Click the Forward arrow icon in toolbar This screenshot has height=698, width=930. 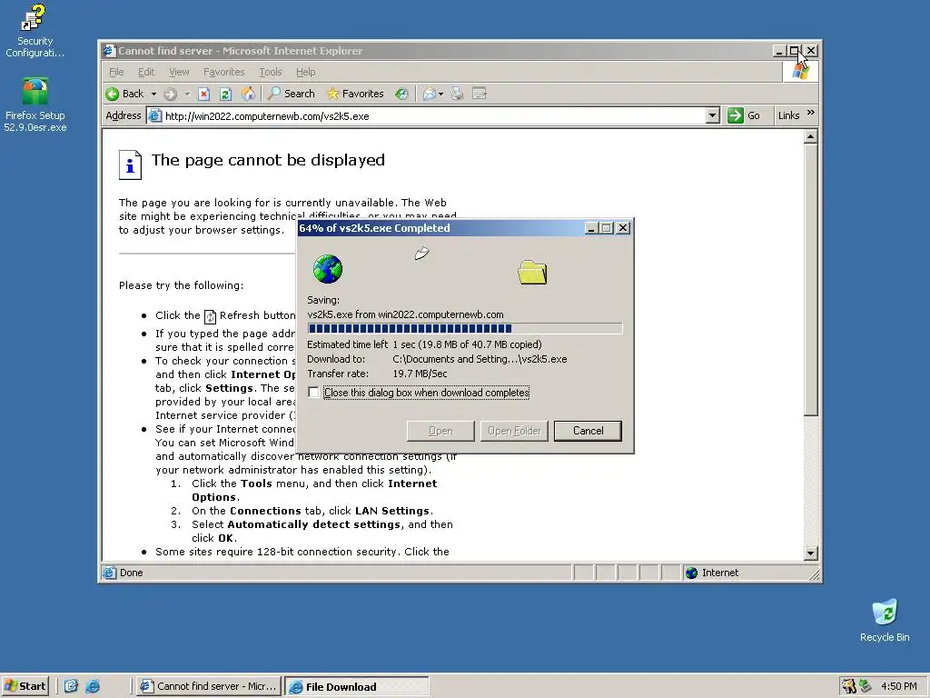(x=170, y=94)
